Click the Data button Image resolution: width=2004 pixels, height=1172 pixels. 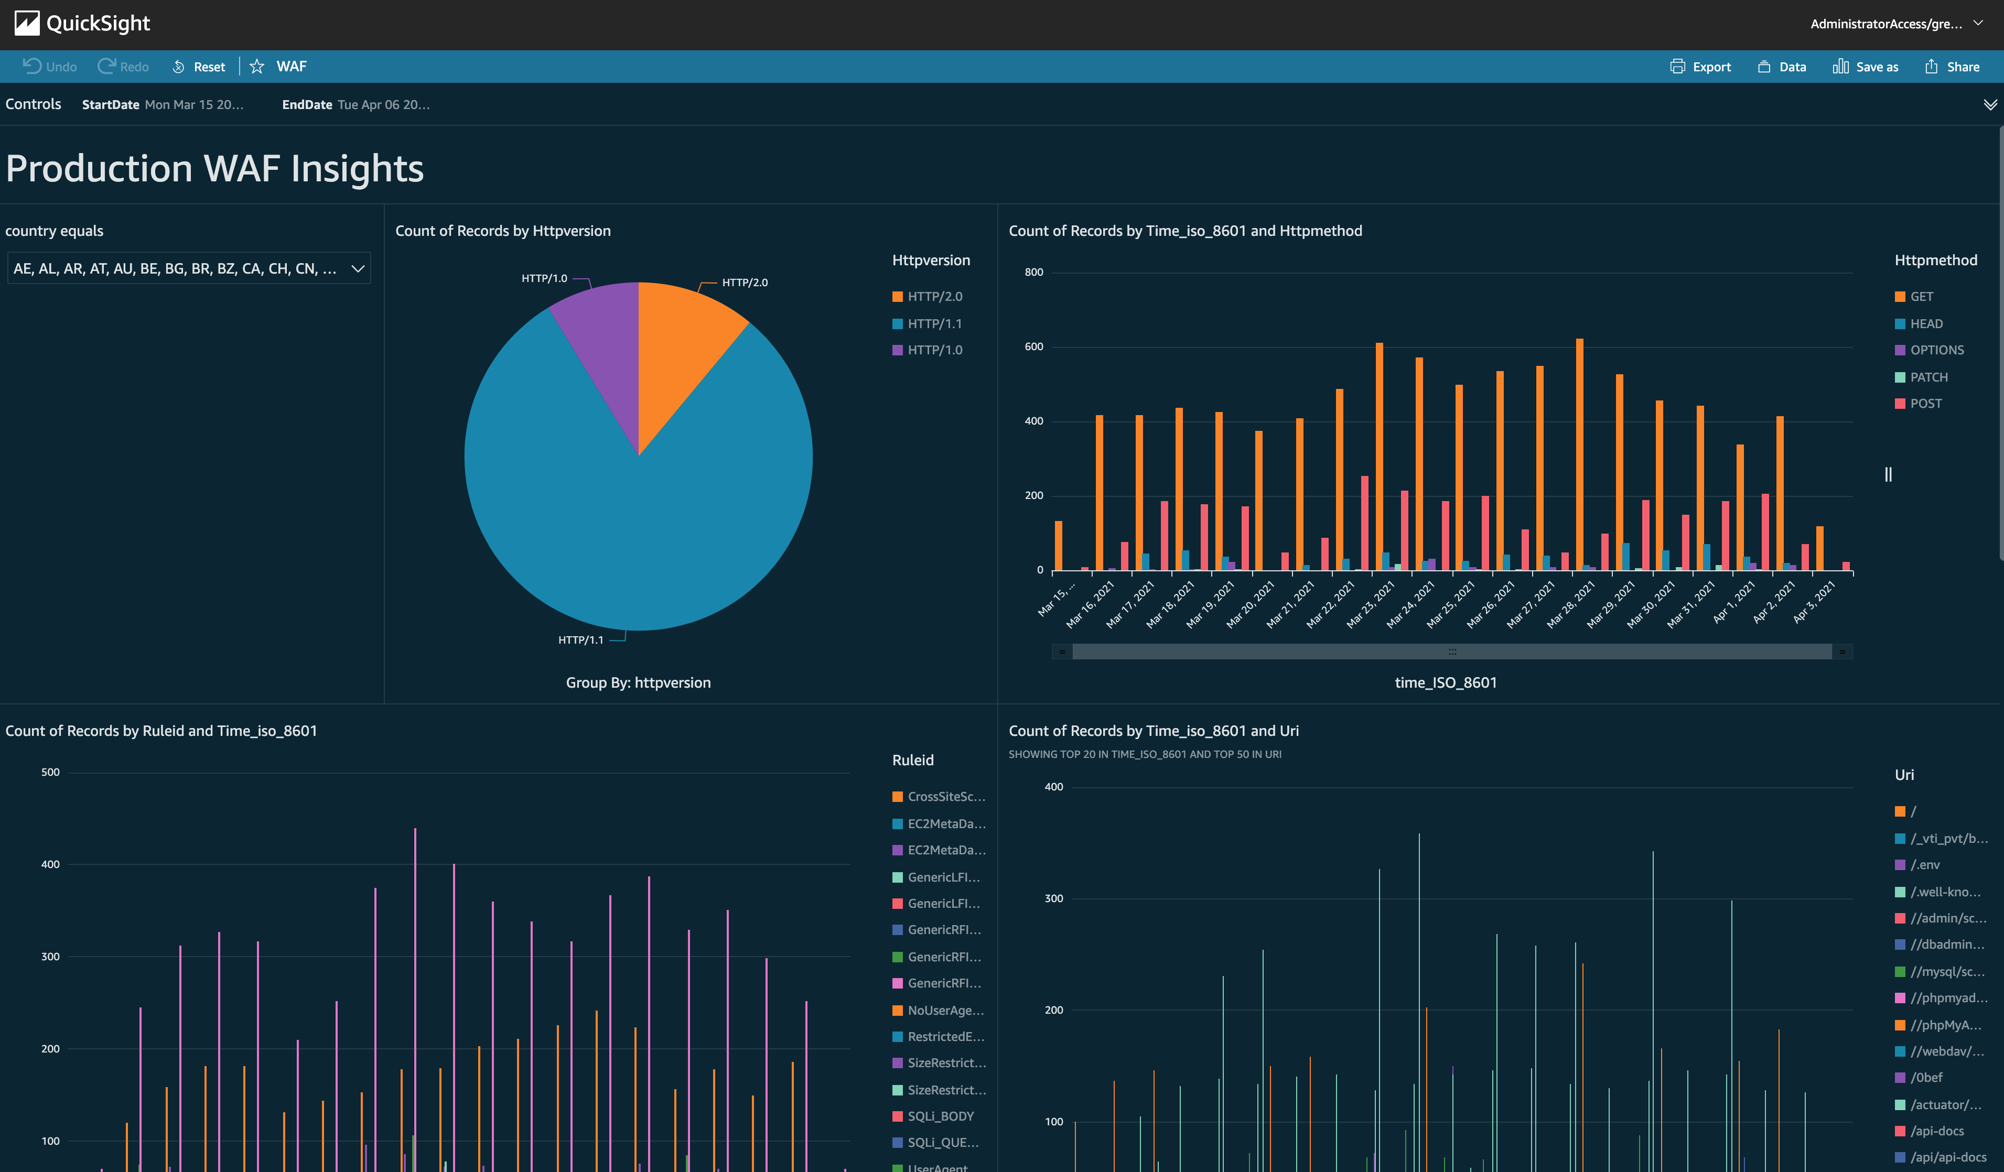point(1781,67)
